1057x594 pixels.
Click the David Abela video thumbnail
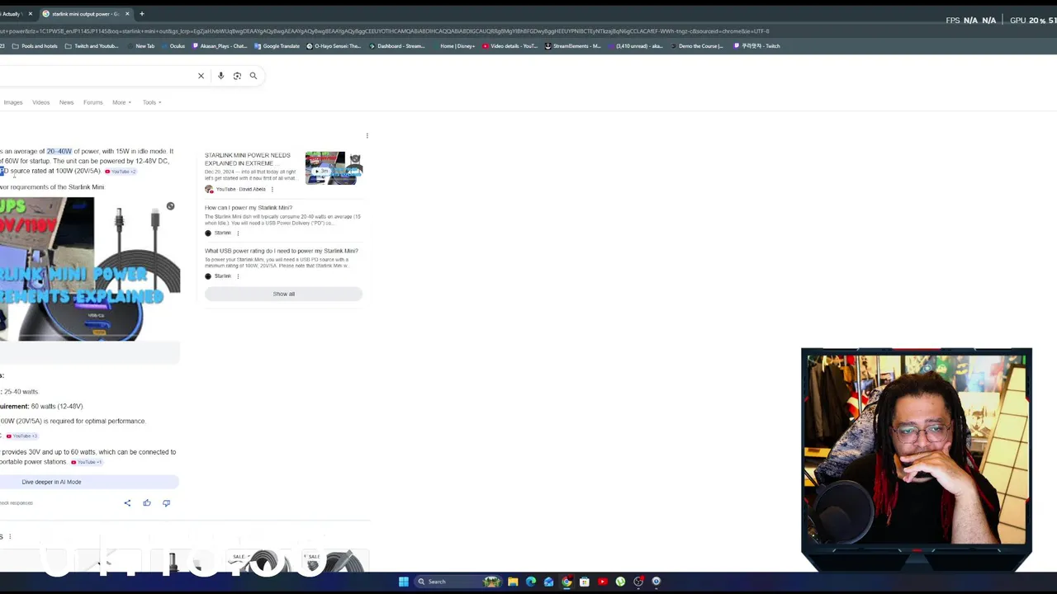(334, 167)
